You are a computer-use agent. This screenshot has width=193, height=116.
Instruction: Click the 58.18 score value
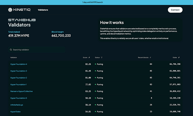pos(88,98)
